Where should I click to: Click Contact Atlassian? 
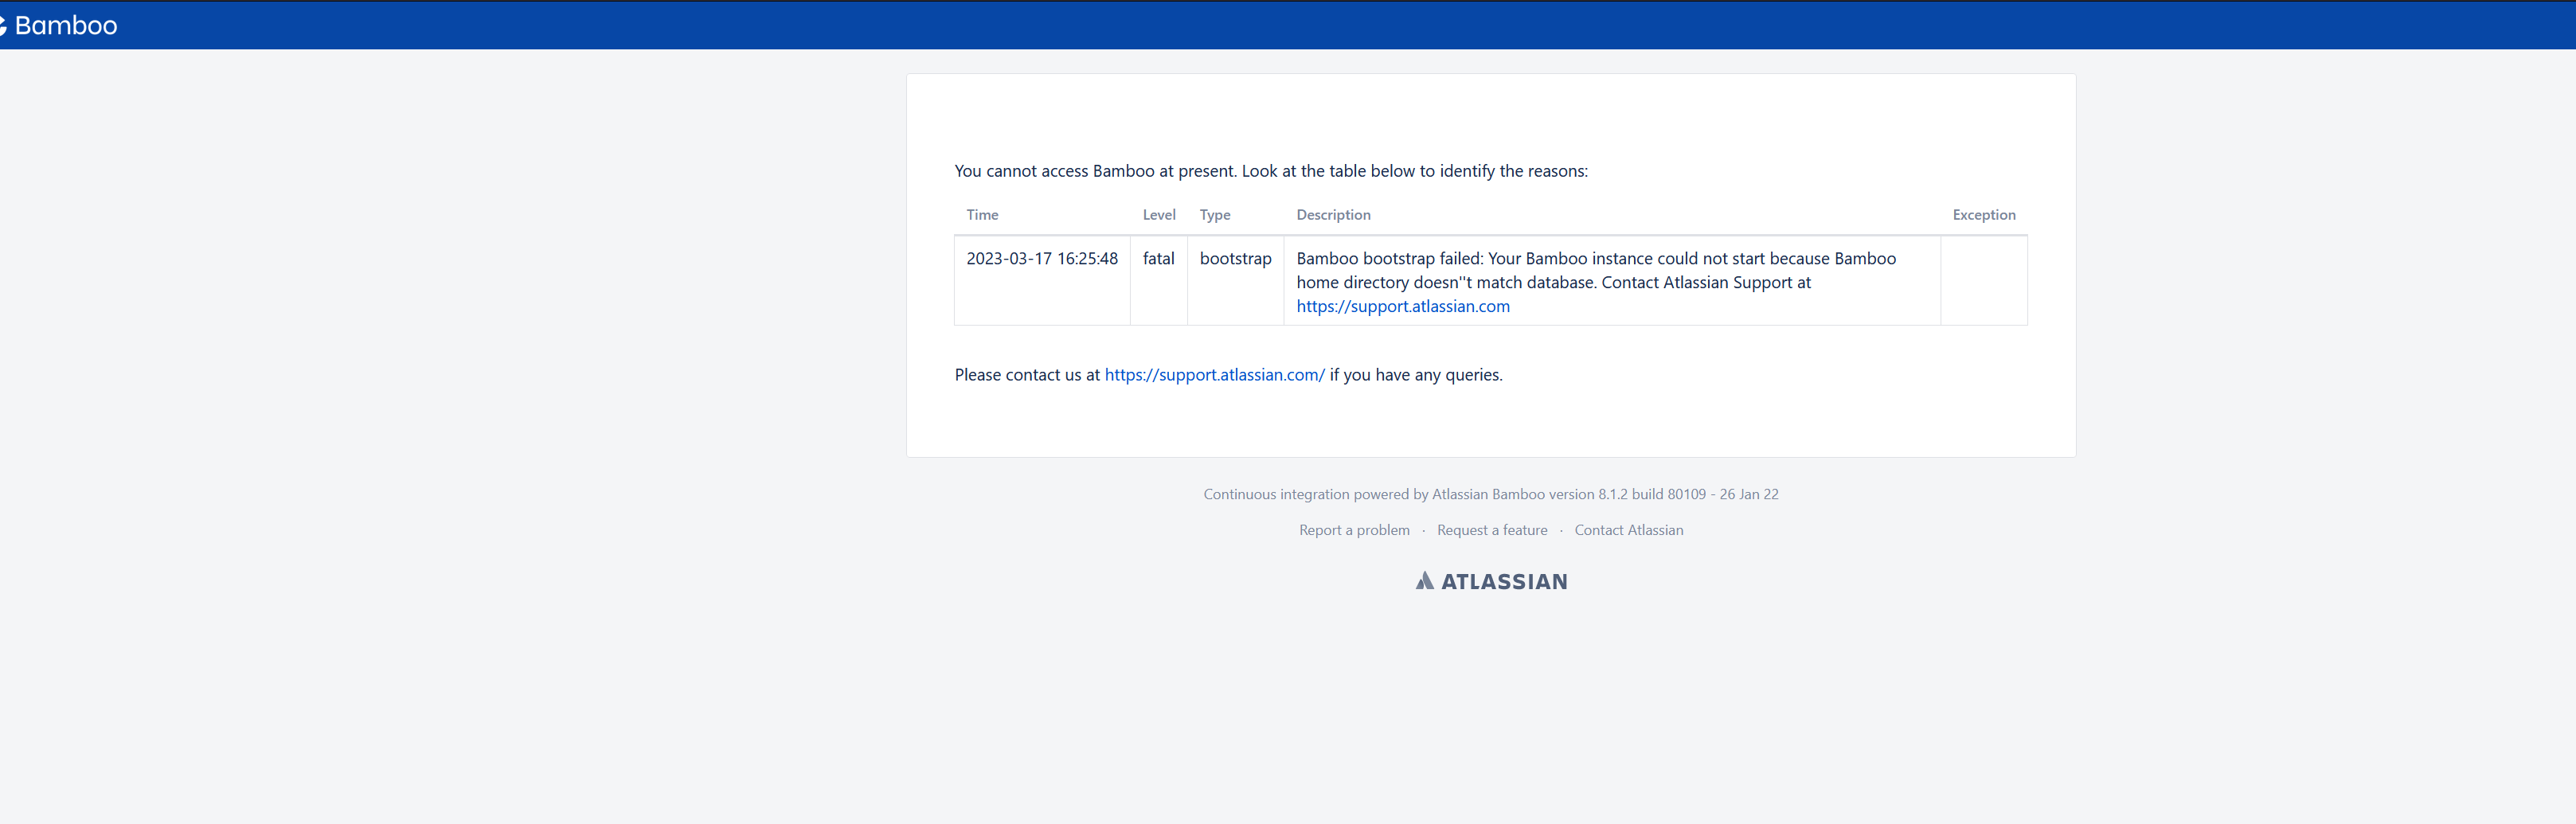(x=1628, y=530)
